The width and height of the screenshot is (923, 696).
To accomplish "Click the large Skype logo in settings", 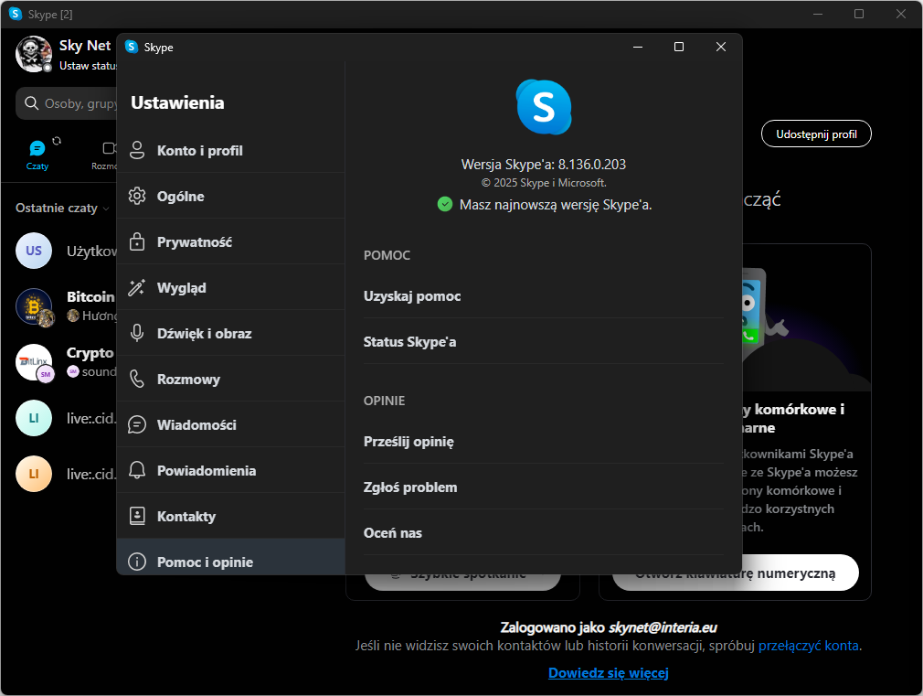I will [x=544, y=107].
